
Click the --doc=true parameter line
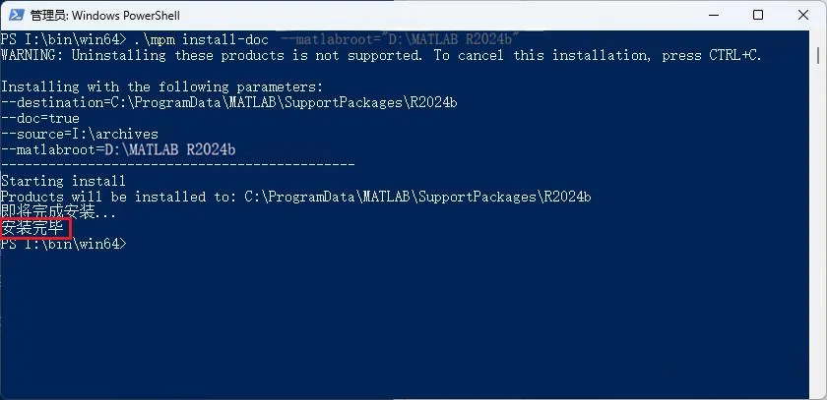[x=40, y=118]
